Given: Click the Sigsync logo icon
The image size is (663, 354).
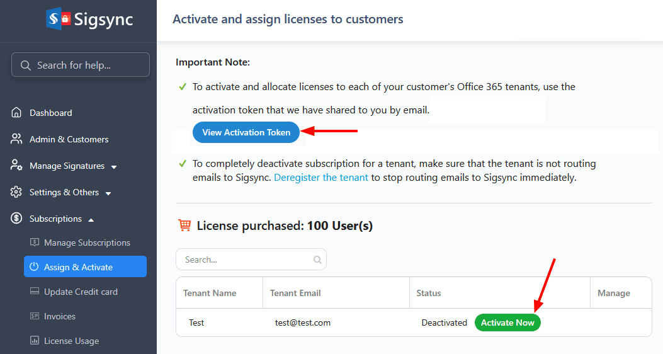Looking at the screenshot, I should (x=58, y=19).
